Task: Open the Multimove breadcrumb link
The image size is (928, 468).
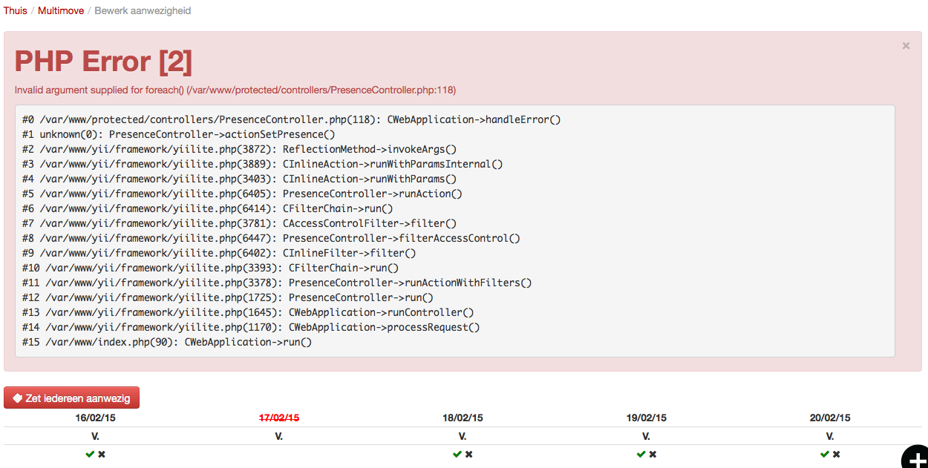Action: coord(60,11)
